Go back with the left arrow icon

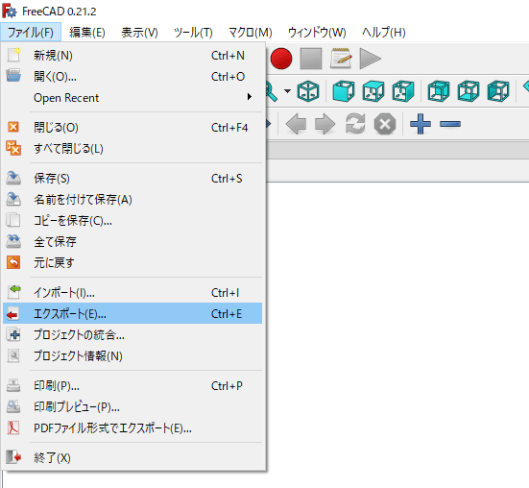(296, 124)
